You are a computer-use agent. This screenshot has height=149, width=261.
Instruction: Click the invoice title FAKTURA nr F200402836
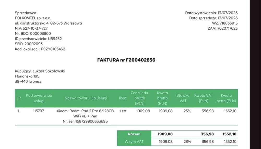pyautogui.click(x=126, y=60)
